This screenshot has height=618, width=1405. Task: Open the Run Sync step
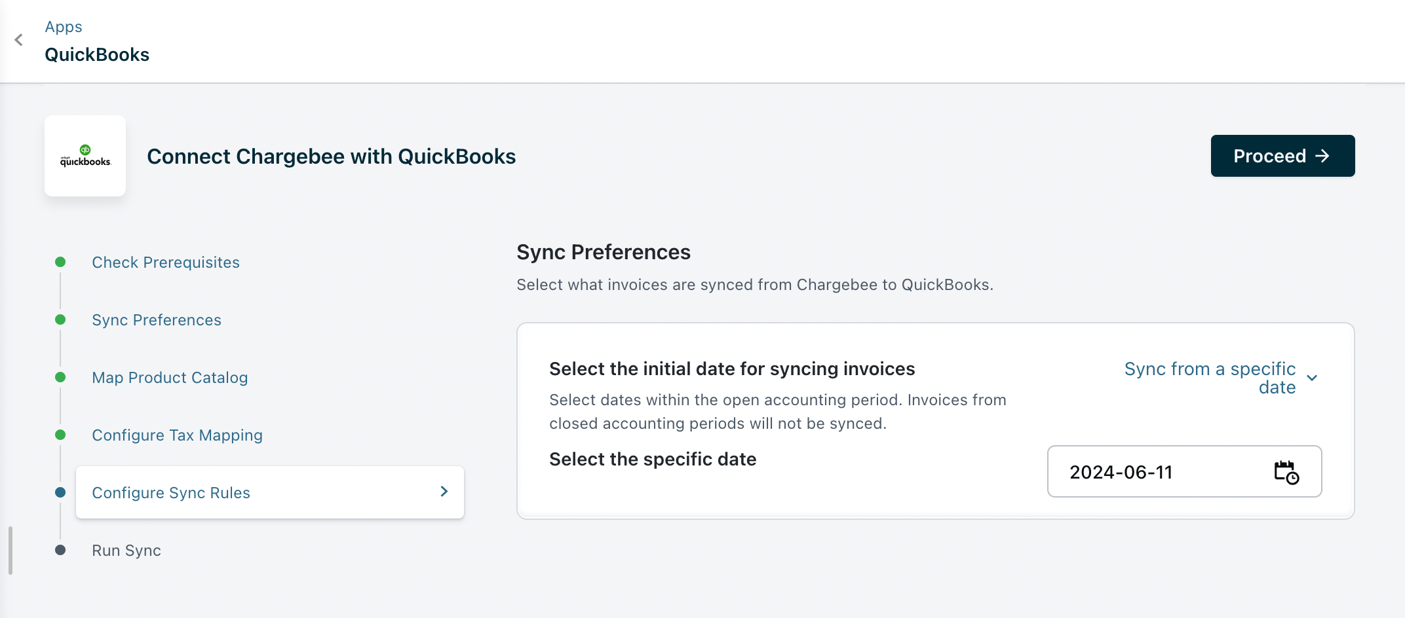126,551
